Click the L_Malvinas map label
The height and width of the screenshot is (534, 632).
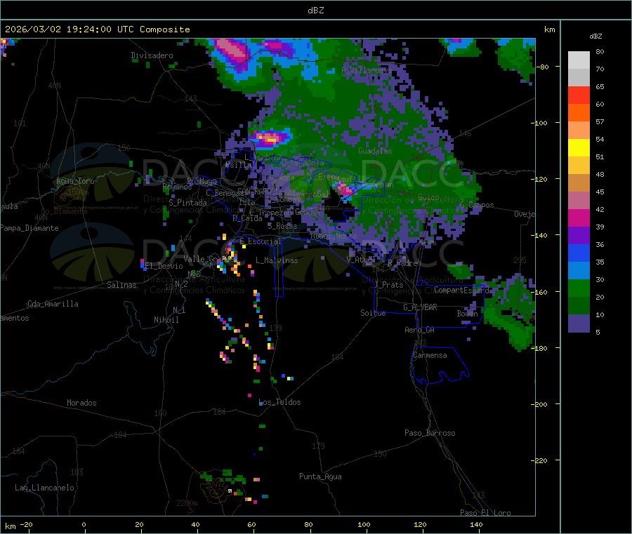click(277, 260)
